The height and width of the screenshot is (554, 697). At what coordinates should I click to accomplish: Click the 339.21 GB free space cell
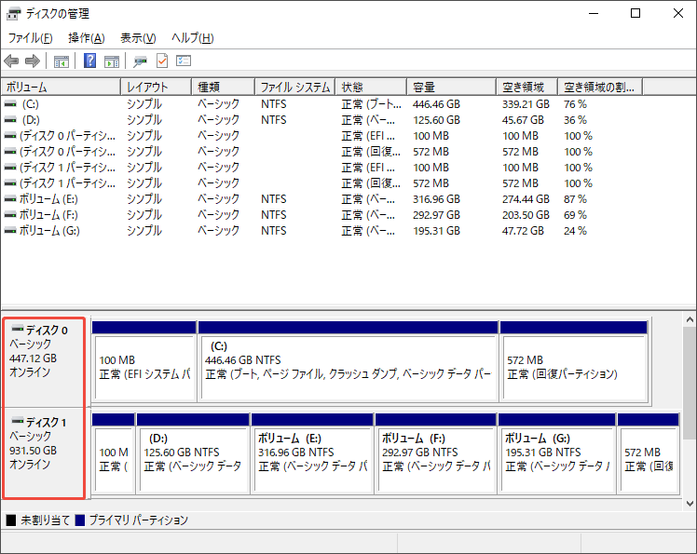tap(526, 104)
